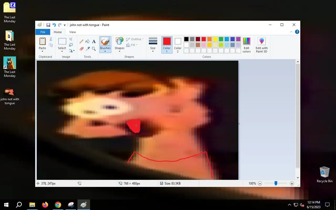336x210 pixels.
Task: Pick the orange color swatch
Action: pyautogui.click(x=209, y=39)
